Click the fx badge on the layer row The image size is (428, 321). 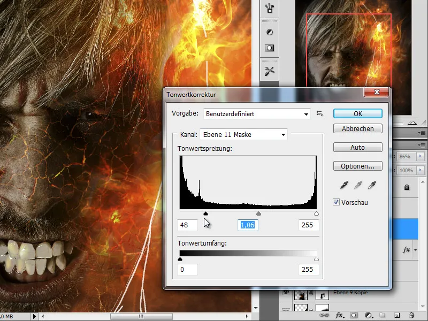(x=406, y=250)
